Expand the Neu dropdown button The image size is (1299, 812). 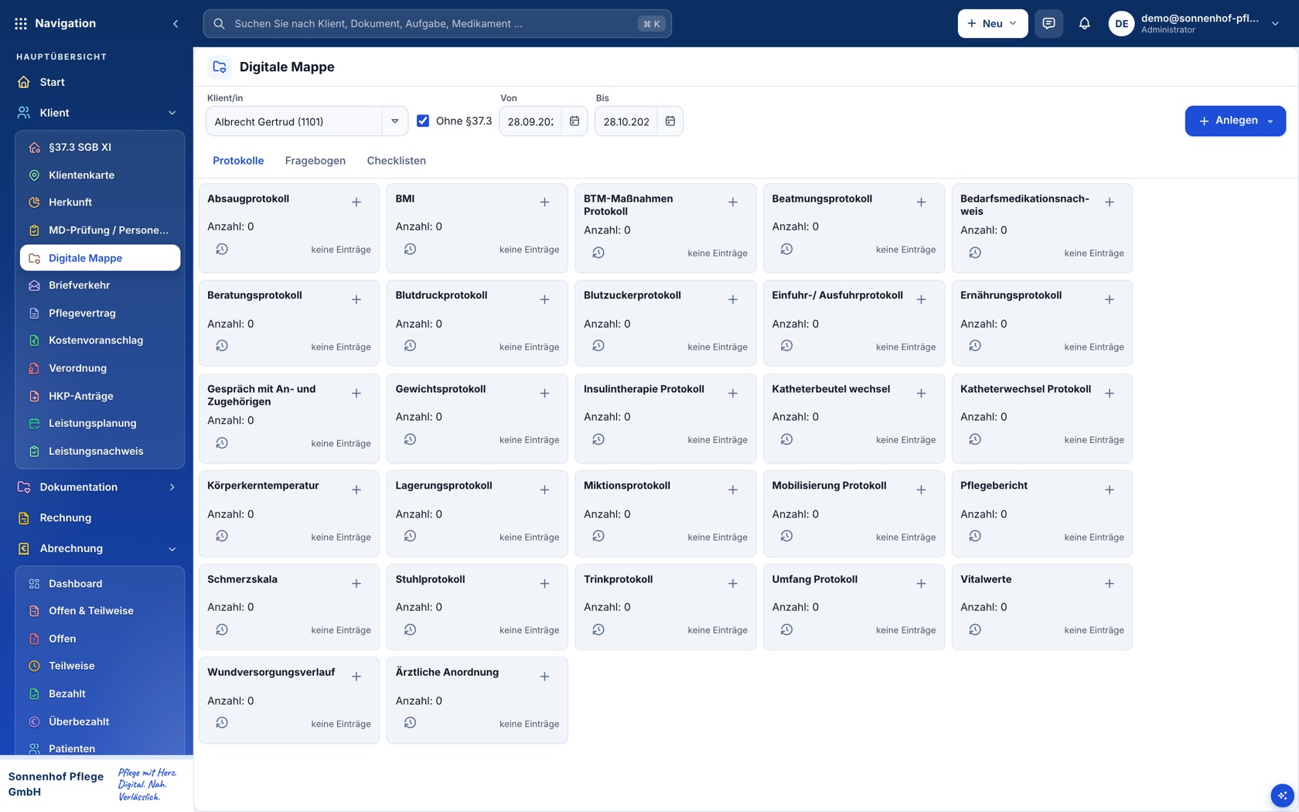coord(993,23)
